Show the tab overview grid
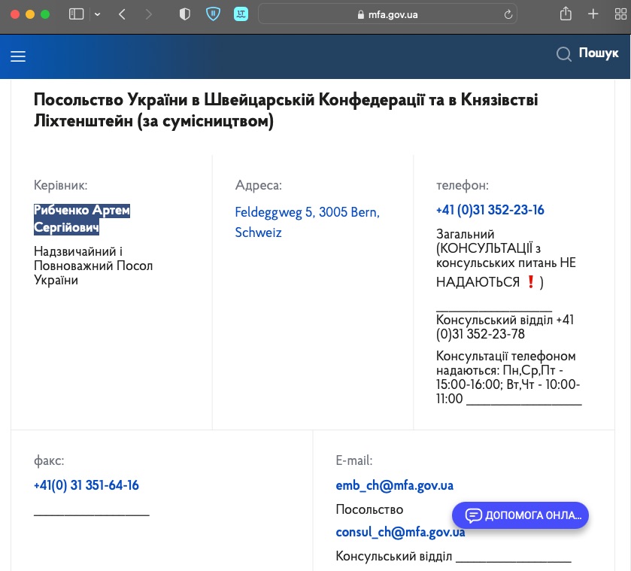Image resolution: width=631 pixels, height=571 pixels. [620, 14]
